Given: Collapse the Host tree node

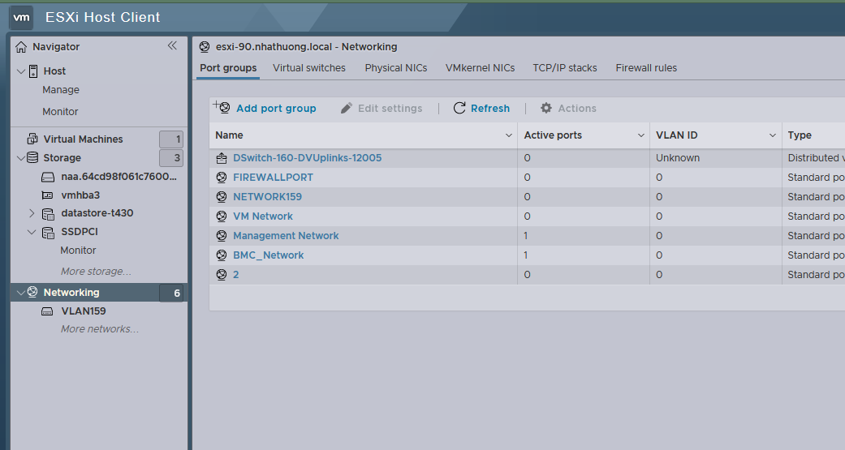Looking at the screenshot, I should coord(21,71).
